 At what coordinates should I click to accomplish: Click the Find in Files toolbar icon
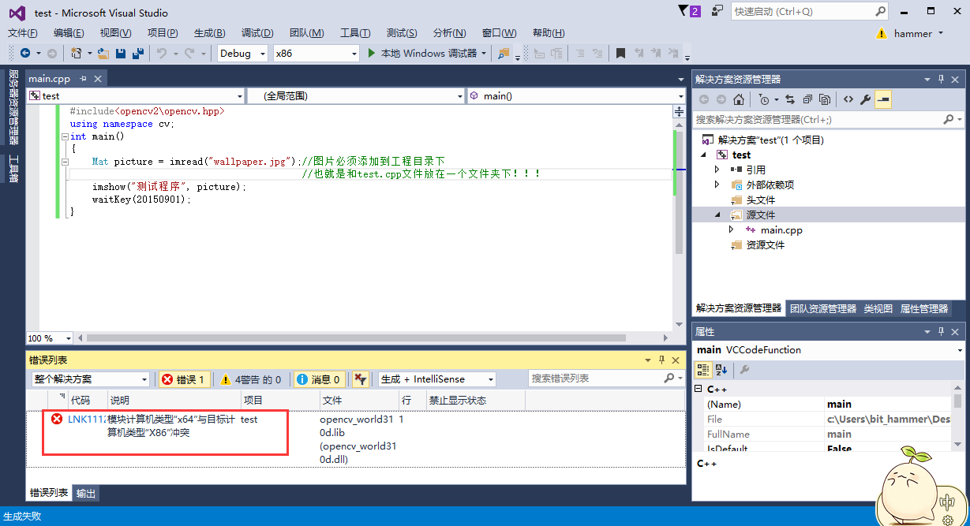504,53
